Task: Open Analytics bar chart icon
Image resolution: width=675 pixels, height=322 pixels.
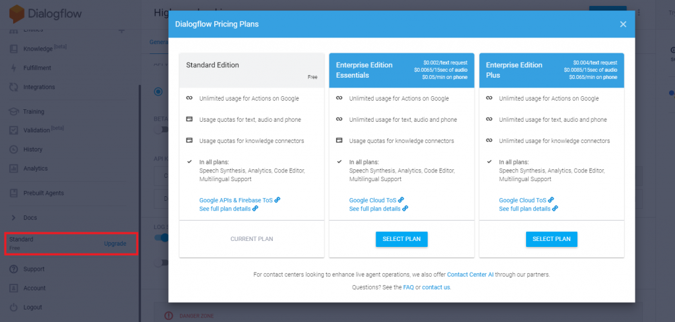Action: (x=14, y=169)
